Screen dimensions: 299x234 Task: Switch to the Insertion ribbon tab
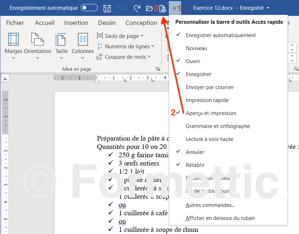(76, 23)
